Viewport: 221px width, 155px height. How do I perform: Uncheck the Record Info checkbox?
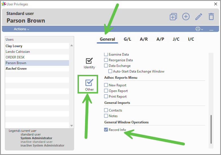point(106,130)
